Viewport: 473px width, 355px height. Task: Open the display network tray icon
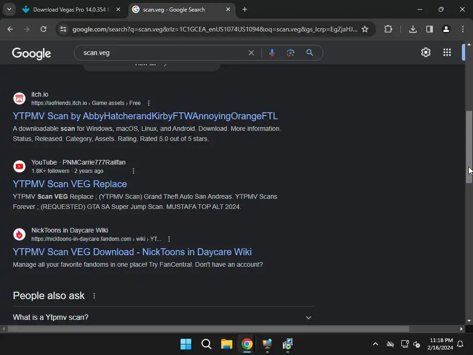[x=405, y=344]
